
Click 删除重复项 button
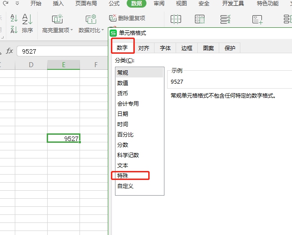click(127, 18)
